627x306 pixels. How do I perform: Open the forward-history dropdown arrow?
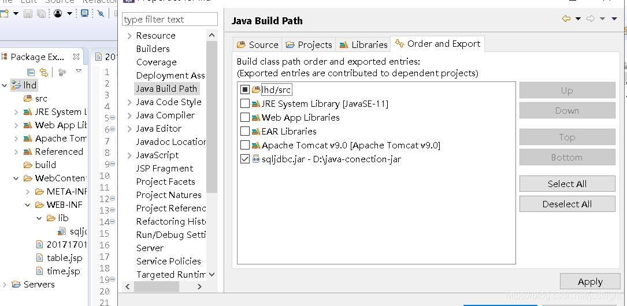tap(602, 19)
